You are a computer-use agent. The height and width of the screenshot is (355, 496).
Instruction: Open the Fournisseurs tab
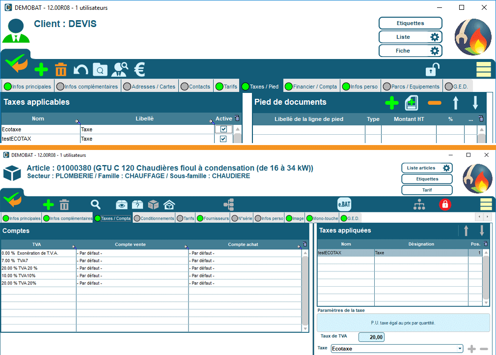tap(213, 218)
